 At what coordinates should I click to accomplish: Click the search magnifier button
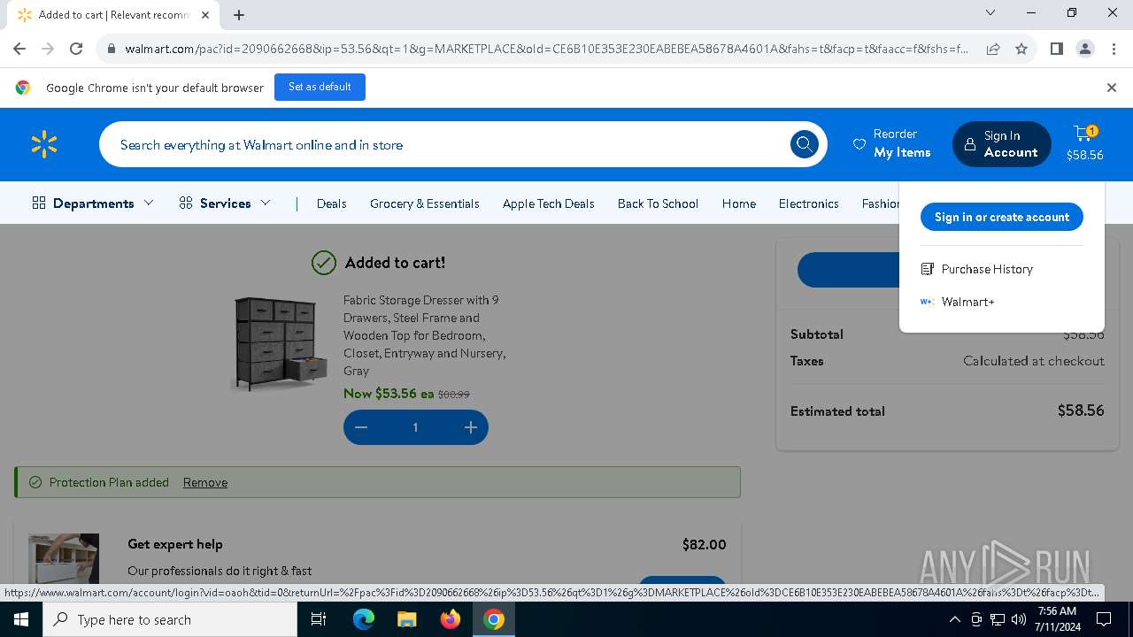[x=804, y=144]
